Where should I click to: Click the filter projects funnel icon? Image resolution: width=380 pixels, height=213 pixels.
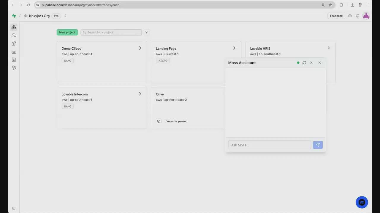point(147,32)
